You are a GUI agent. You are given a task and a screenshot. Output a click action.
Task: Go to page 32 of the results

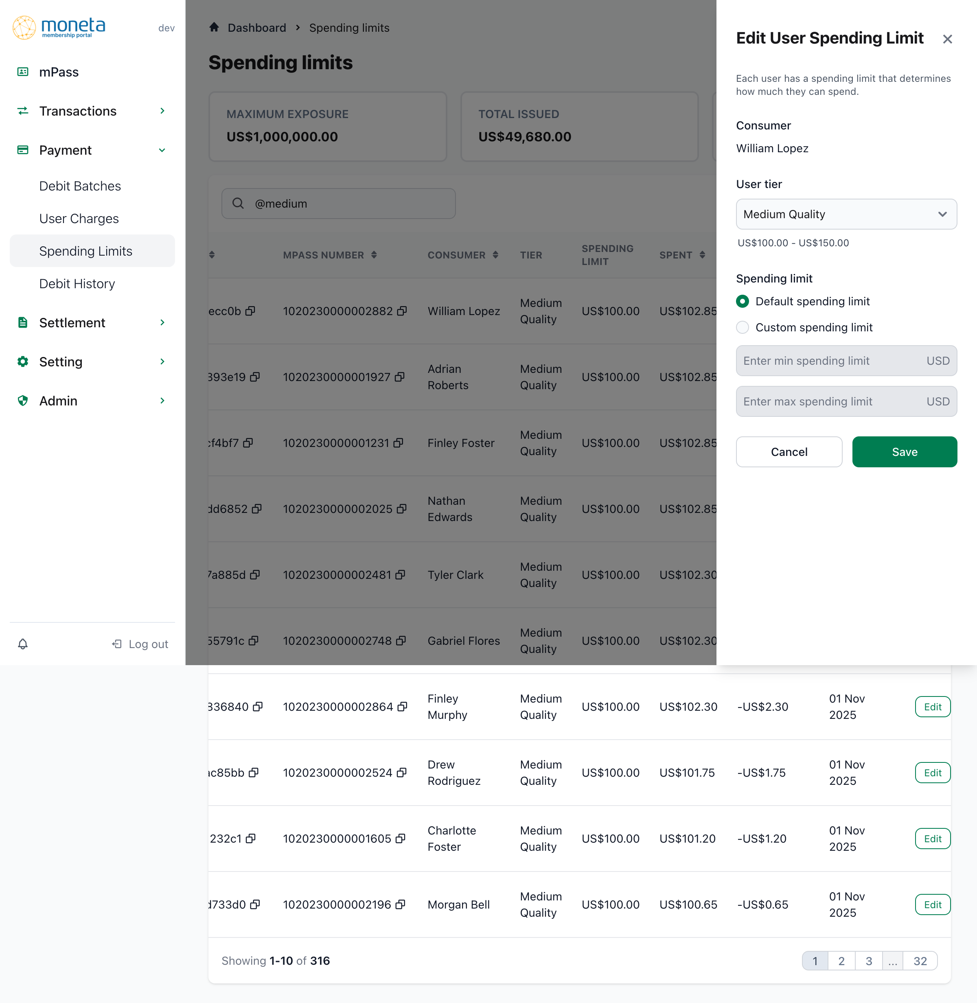click(920, 961)
